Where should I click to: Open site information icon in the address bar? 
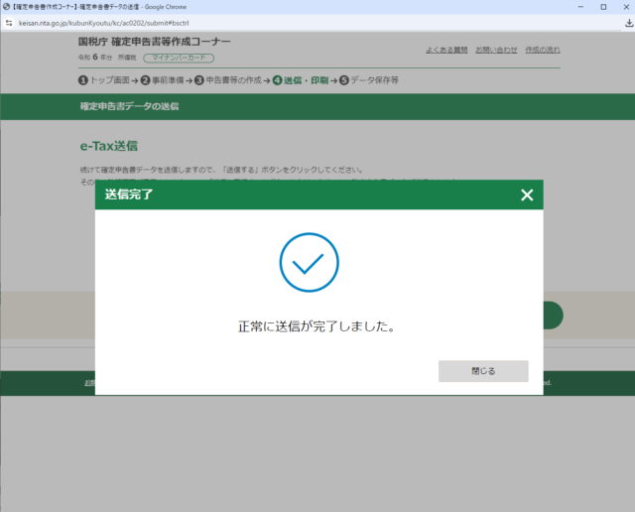[9, 22]
